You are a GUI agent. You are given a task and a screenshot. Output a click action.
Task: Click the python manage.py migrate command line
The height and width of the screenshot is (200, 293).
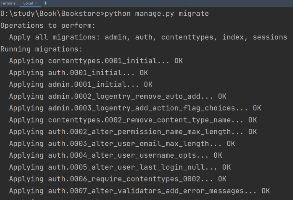point(105,14)
